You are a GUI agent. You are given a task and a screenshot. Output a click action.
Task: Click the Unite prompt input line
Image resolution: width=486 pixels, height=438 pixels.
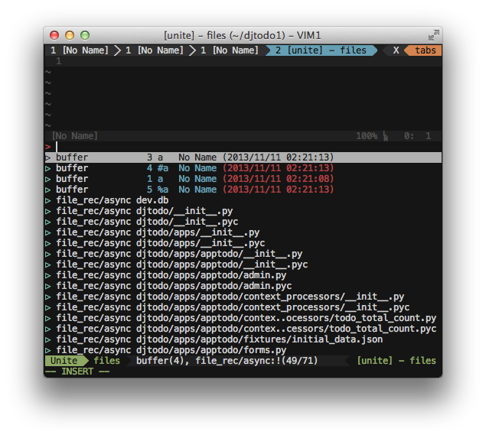tap(243, 147)
